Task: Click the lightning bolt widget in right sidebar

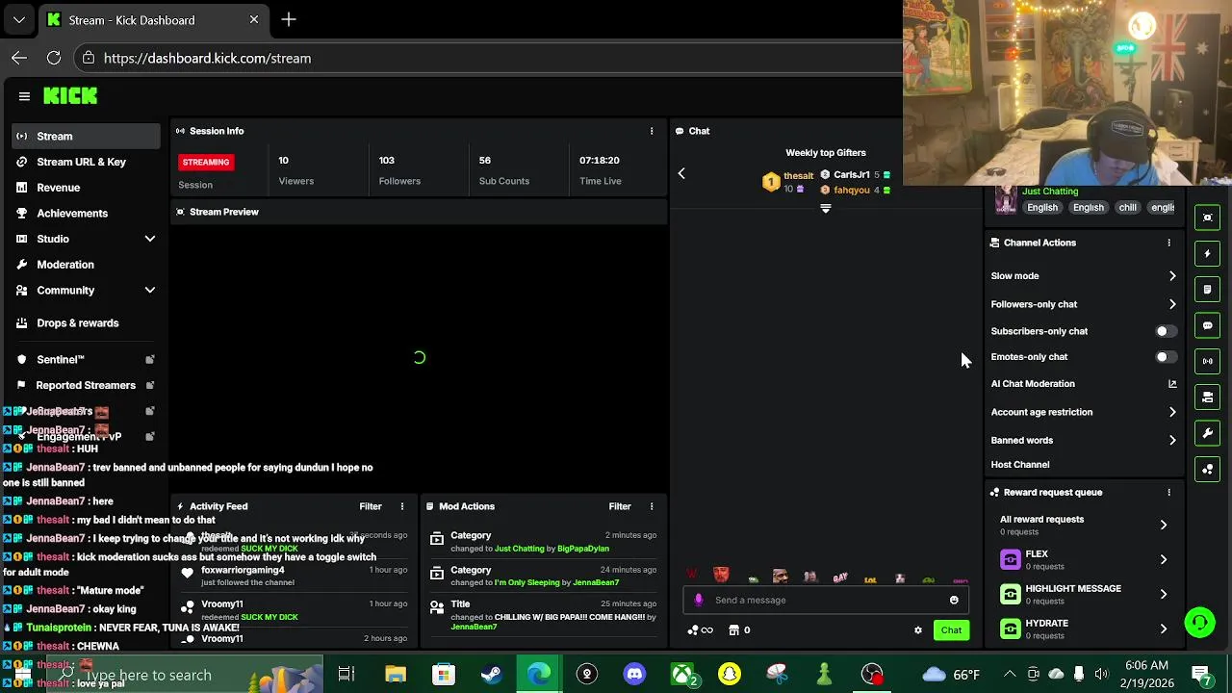Action: (1208, 254)
